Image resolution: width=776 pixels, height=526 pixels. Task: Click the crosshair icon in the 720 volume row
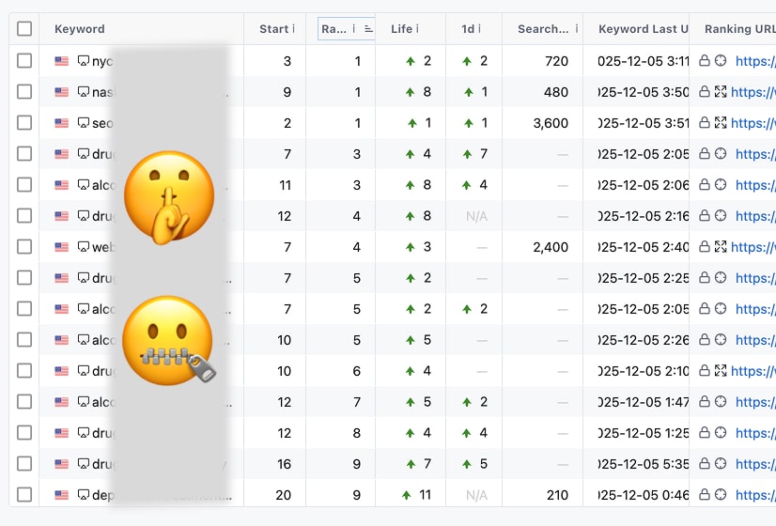[721, 61]
